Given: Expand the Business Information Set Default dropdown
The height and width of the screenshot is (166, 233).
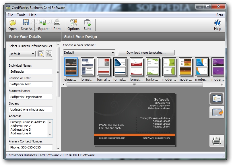Looking at the screenshot, I should tap(22, 54).
